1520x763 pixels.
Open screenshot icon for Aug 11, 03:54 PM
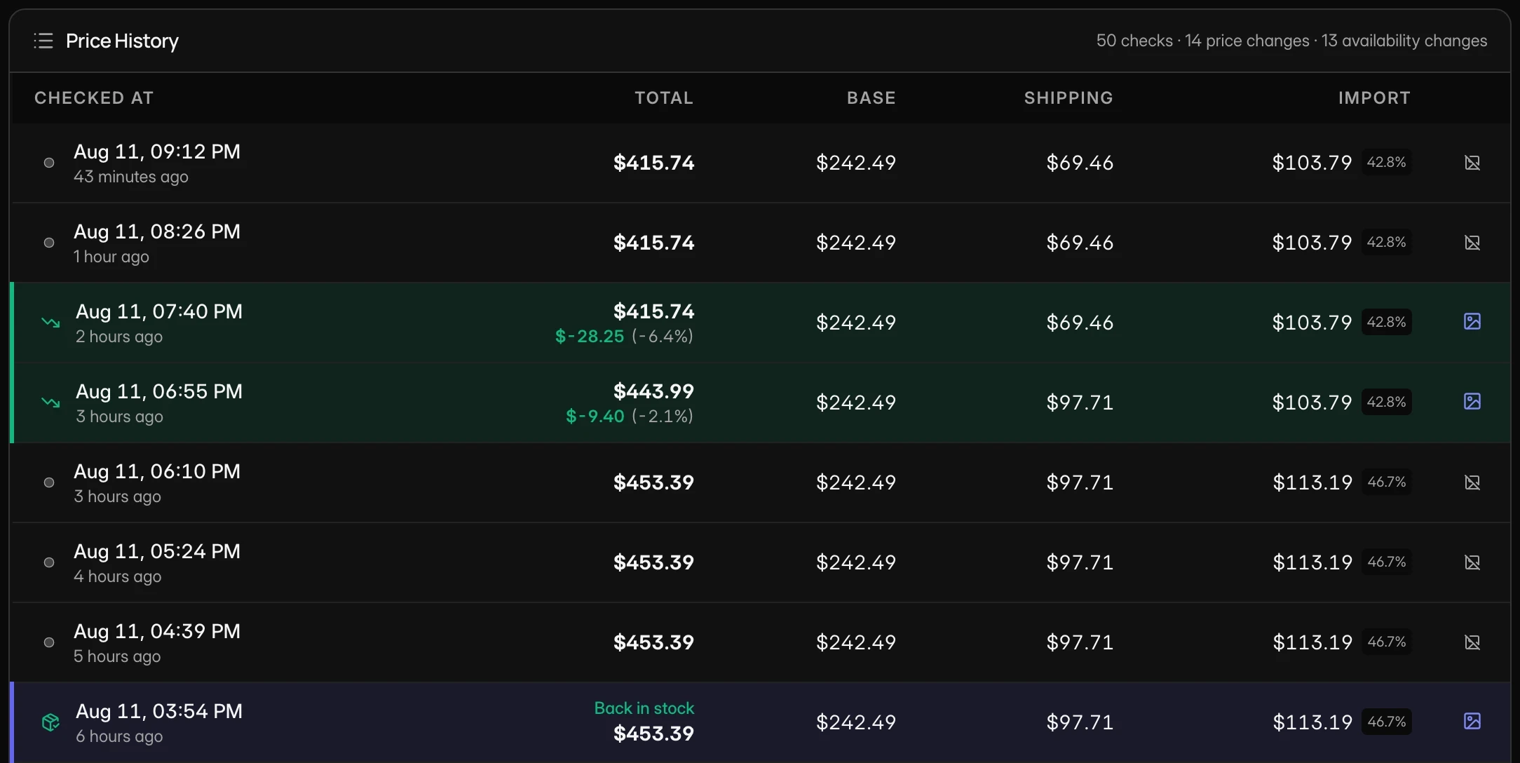(1472, 721)
